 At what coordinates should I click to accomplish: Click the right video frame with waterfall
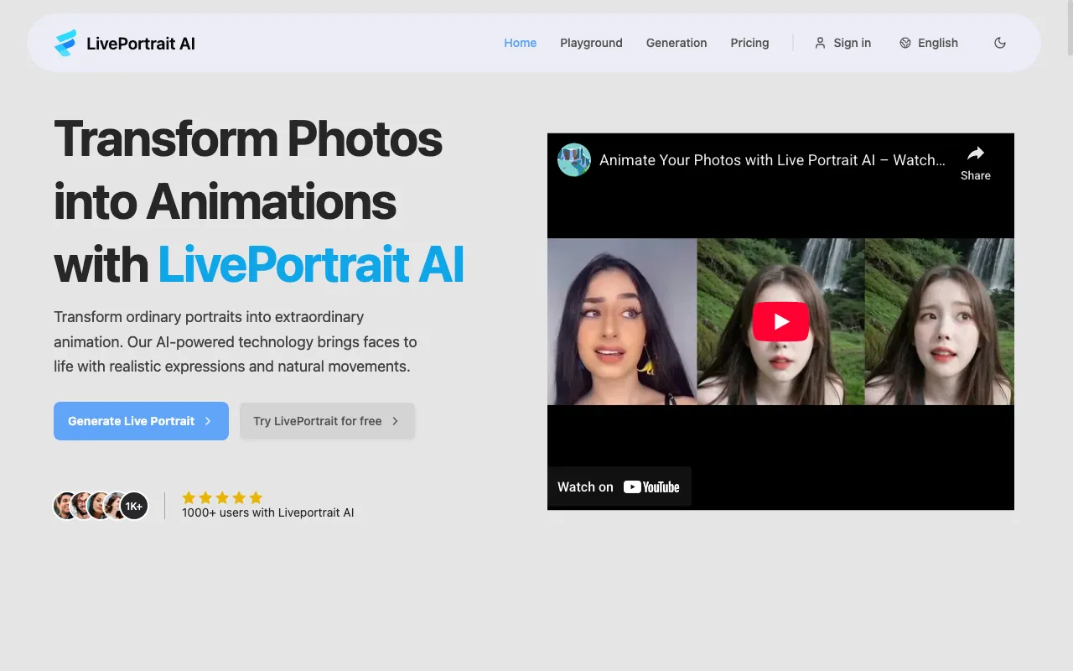(x=940, y=321)
